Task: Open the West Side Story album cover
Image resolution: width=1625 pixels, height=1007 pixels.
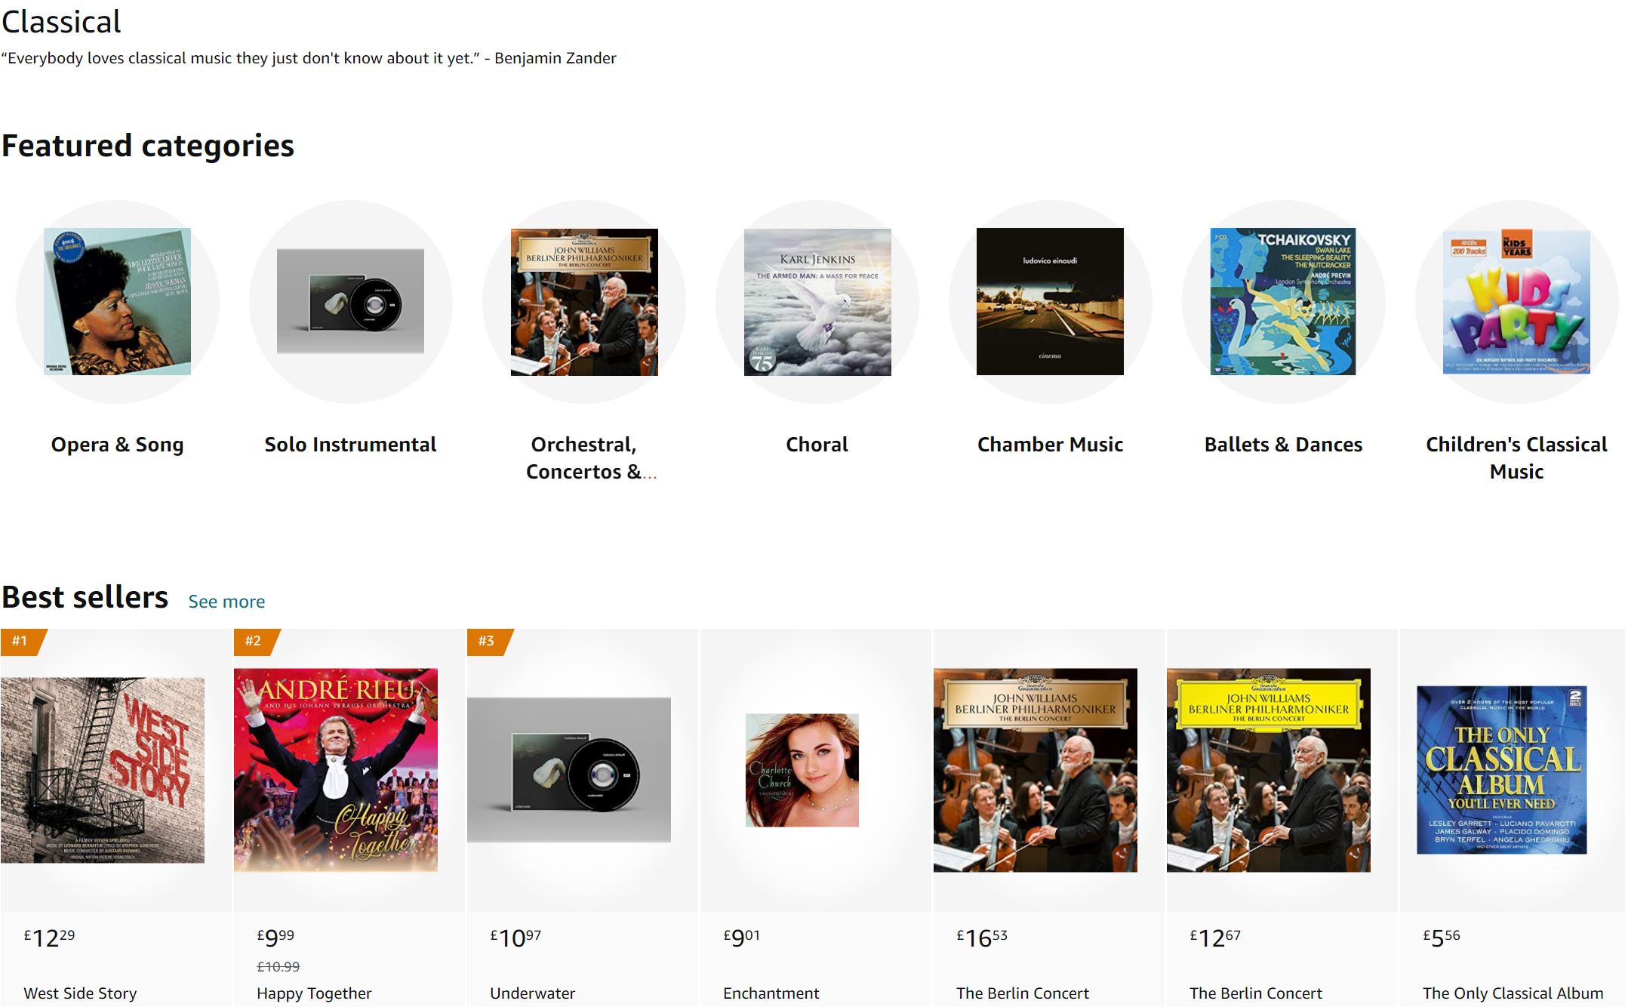Action: click(x=103, y=770)
